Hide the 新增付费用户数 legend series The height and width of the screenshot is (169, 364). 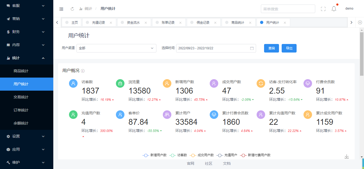[x=255, y=155]
